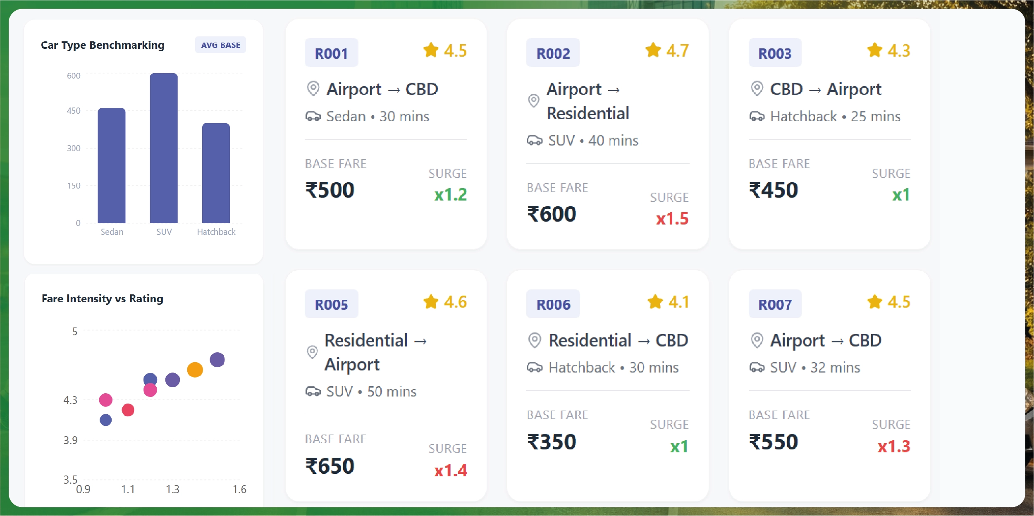Click the location pin icon on R007

(x=757, y=340)
